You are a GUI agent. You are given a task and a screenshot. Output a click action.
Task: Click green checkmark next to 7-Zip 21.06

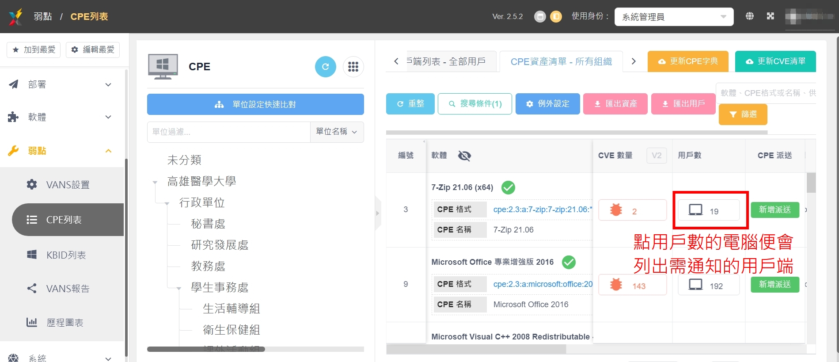pyautogui.click(x=509, y=187)
